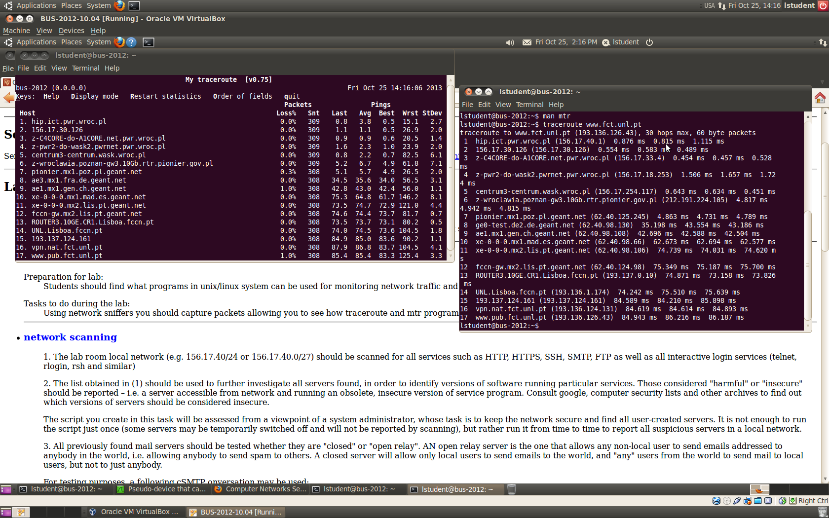This screenshot has height=518, width=829.
Task: Launch Firefox from the guest VM panel
Action: coord(119,42)
